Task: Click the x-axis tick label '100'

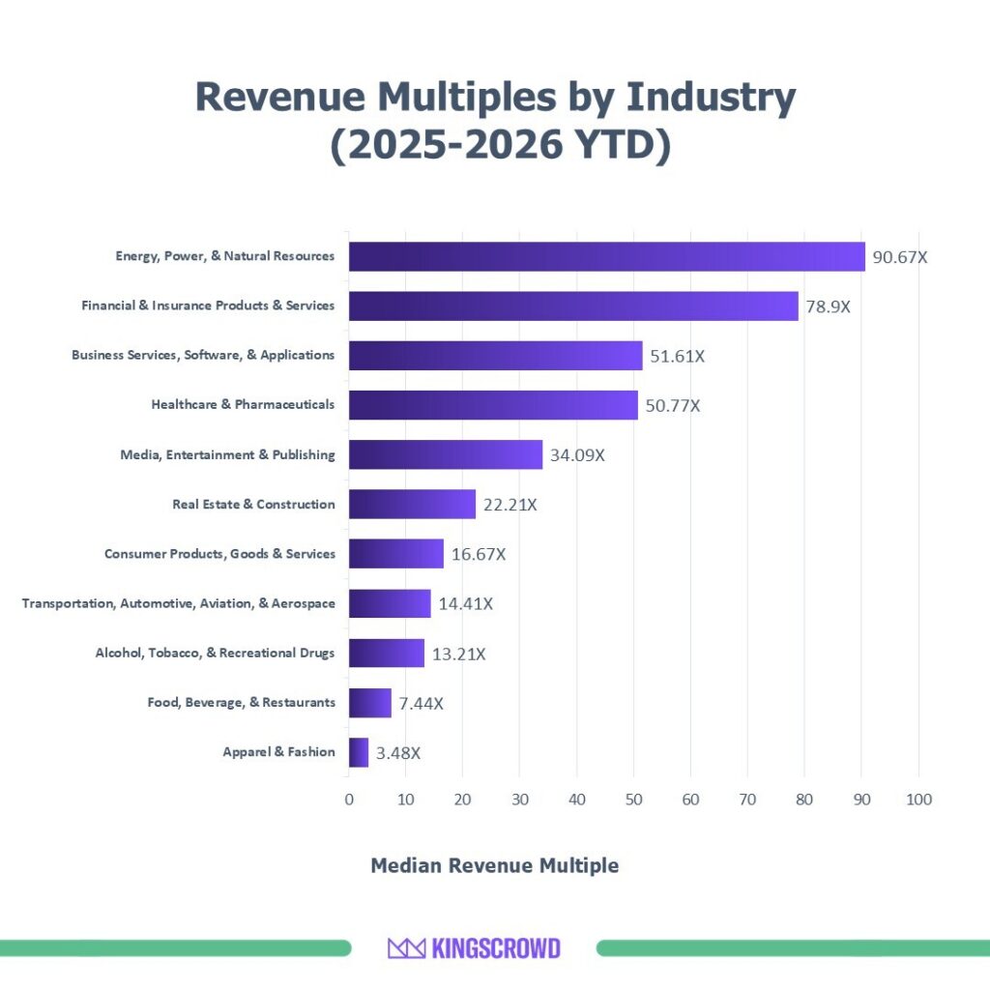Action: point(919,800)
